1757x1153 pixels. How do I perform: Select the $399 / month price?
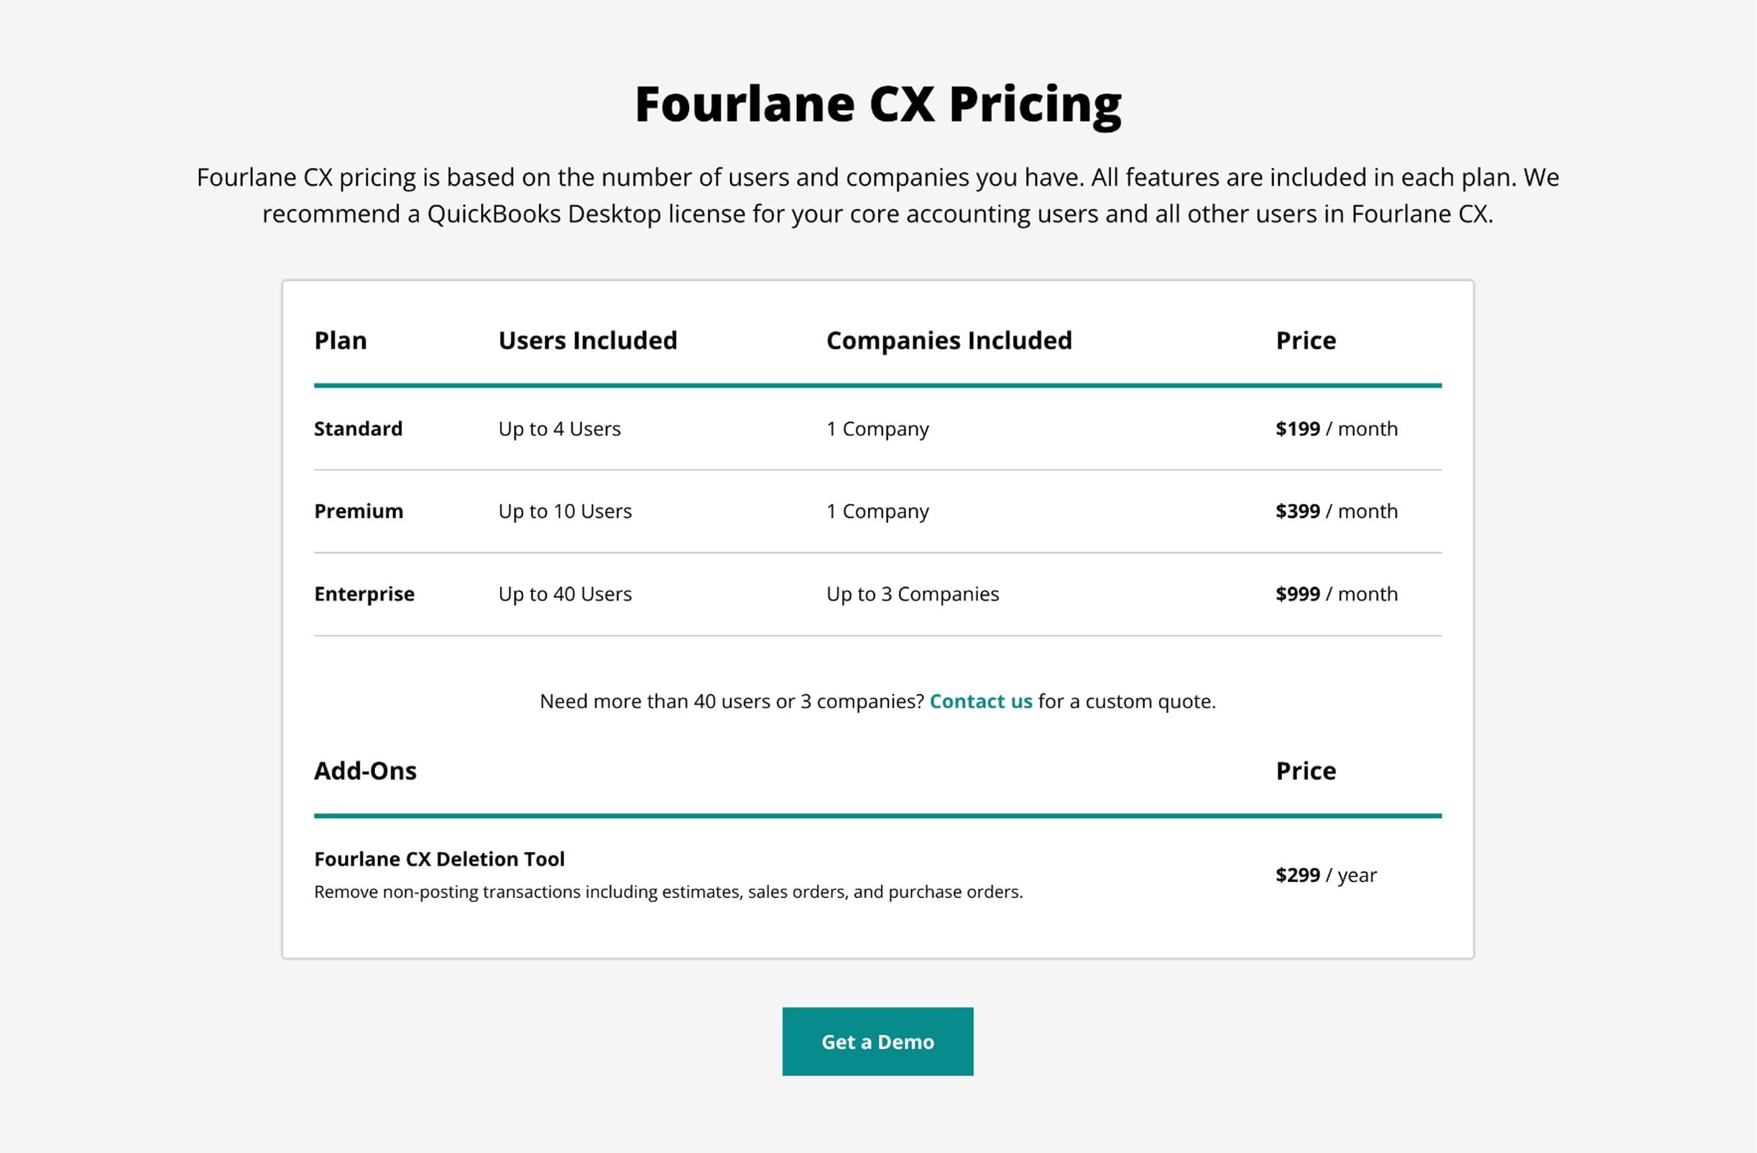coord(1334,510)
